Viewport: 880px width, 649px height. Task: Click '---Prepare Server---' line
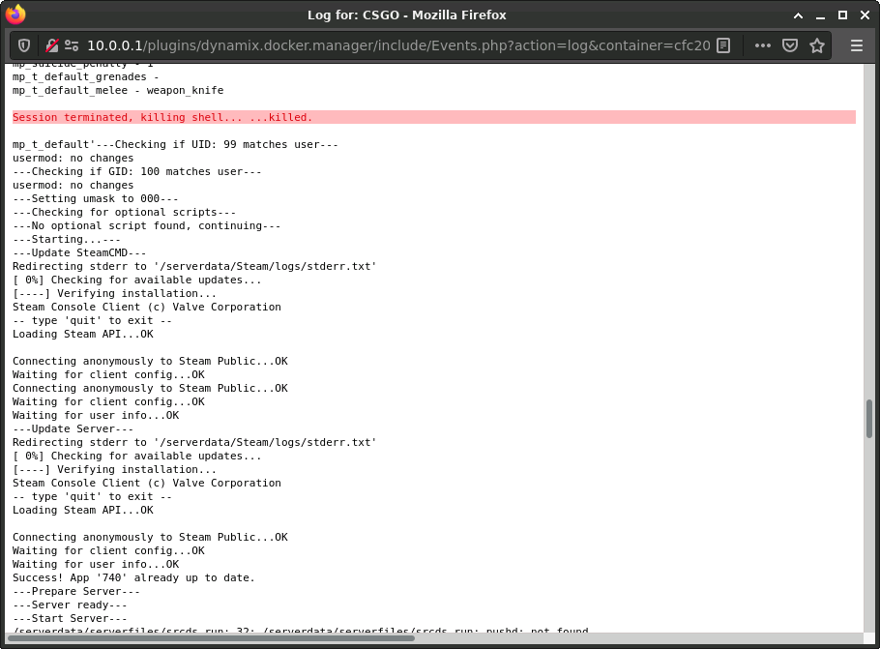(75, 591)
